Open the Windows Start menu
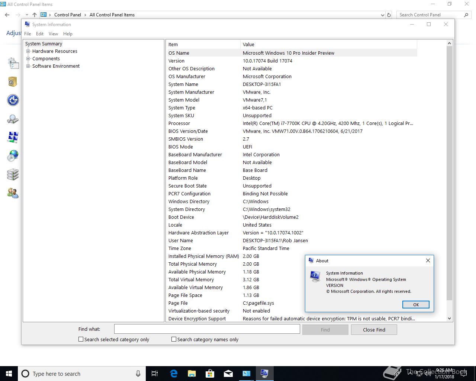 (9, 374)
